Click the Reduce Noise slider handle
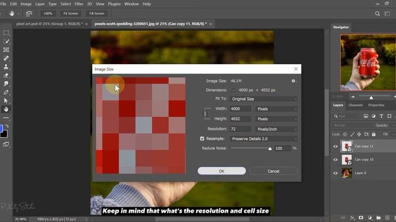This screenshot has width=396, height=222. pos(270,149)
